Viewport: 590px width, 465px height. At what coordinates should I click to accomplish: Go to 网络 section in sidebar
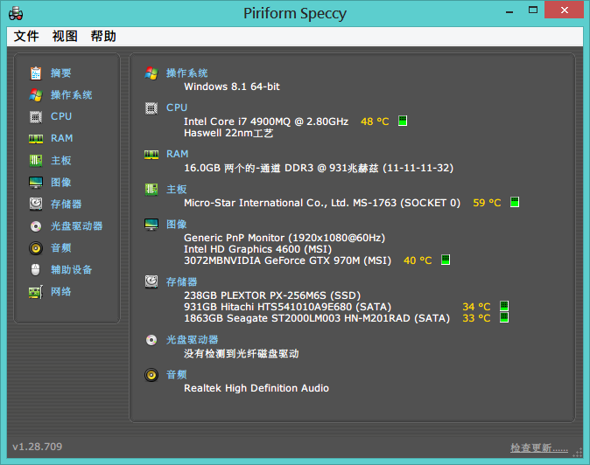61,291
